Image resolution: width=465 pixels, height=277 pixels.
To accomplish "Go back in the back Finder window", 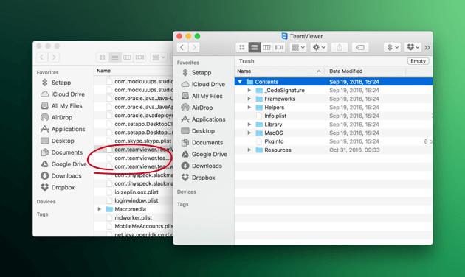I will (42, 57).
